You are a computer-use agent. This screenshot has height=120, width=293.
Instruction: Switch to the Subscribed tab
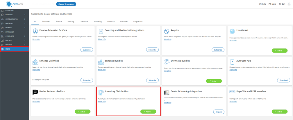tap(46, 21)
